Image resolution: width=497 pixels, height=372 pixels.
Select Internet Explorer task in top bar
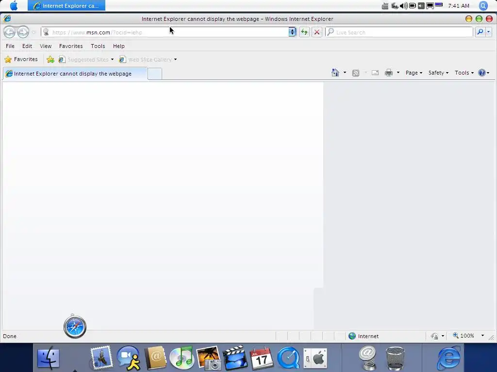click(66, 5)
